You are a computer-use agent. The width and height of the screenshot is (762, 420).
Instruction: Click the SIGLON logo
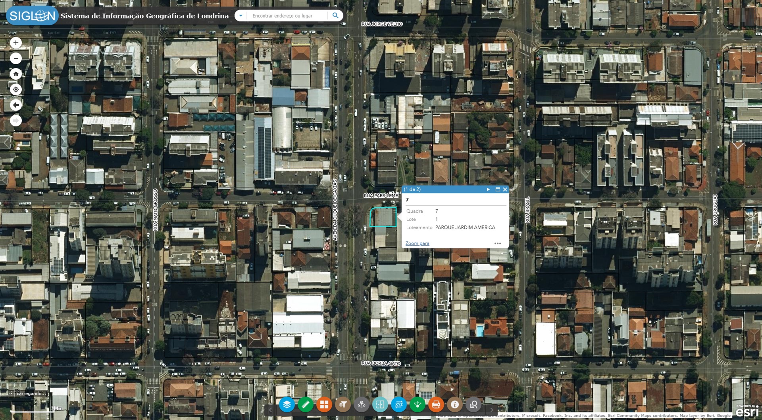32,16
